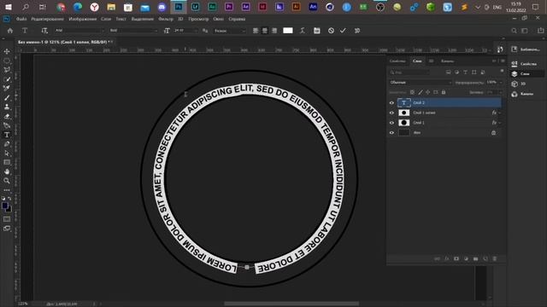The width and height of the screenshot is (547, 307).
Task: Click the Create Warped Text icon
Action: click(303, 31)
